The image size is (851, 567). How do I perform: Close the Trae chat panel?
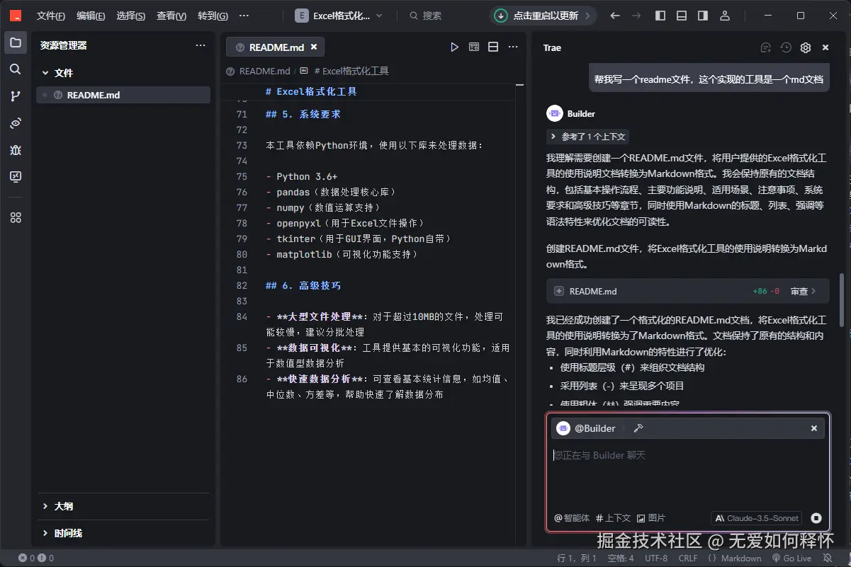[825, 47]
